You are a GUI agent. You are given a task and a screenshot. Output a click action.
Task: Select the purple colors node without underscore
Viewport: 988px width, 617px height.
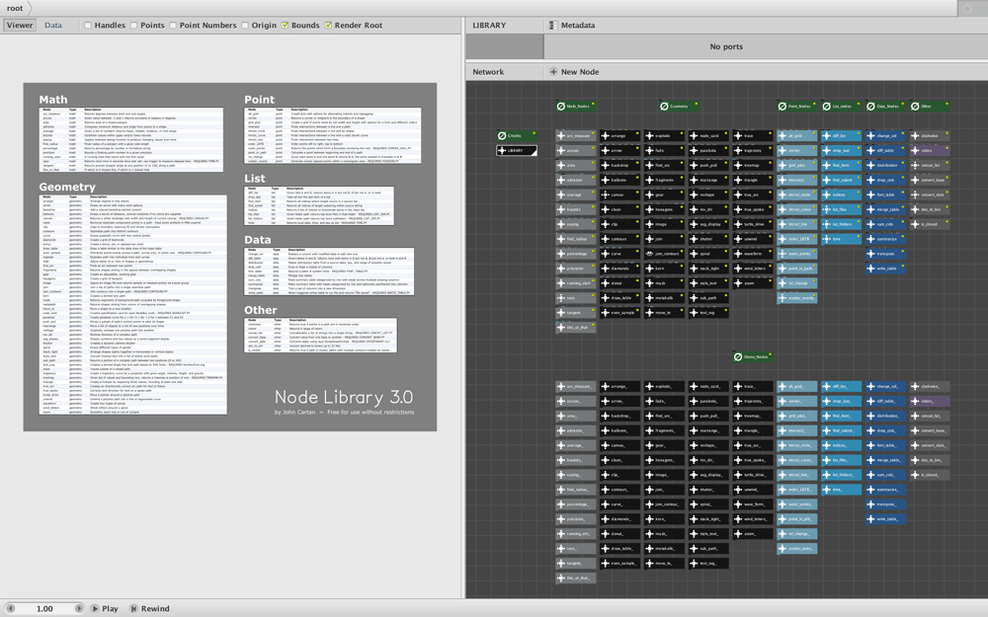click(x=930, y=150)
